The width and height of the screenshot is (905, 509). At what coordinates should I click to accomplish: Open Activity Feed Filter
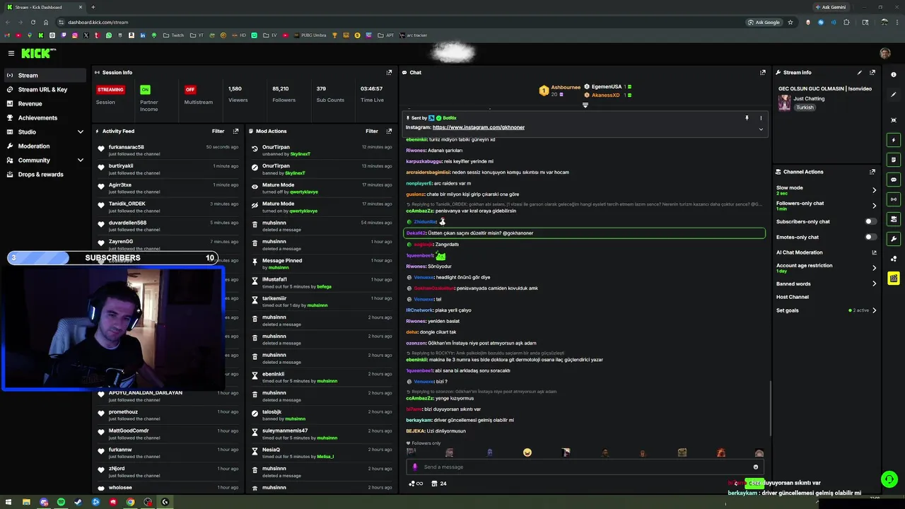pyautogui.click(x=218, y=131)
